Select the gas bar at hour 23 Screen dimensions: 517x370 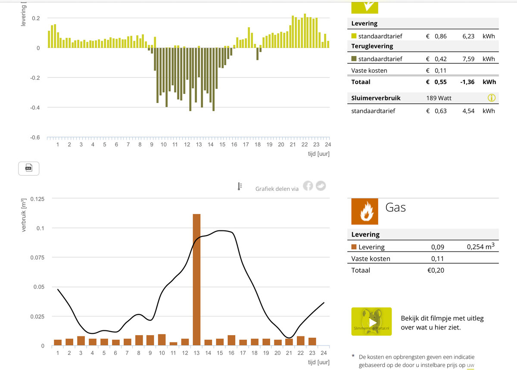(x=312, y=341)
